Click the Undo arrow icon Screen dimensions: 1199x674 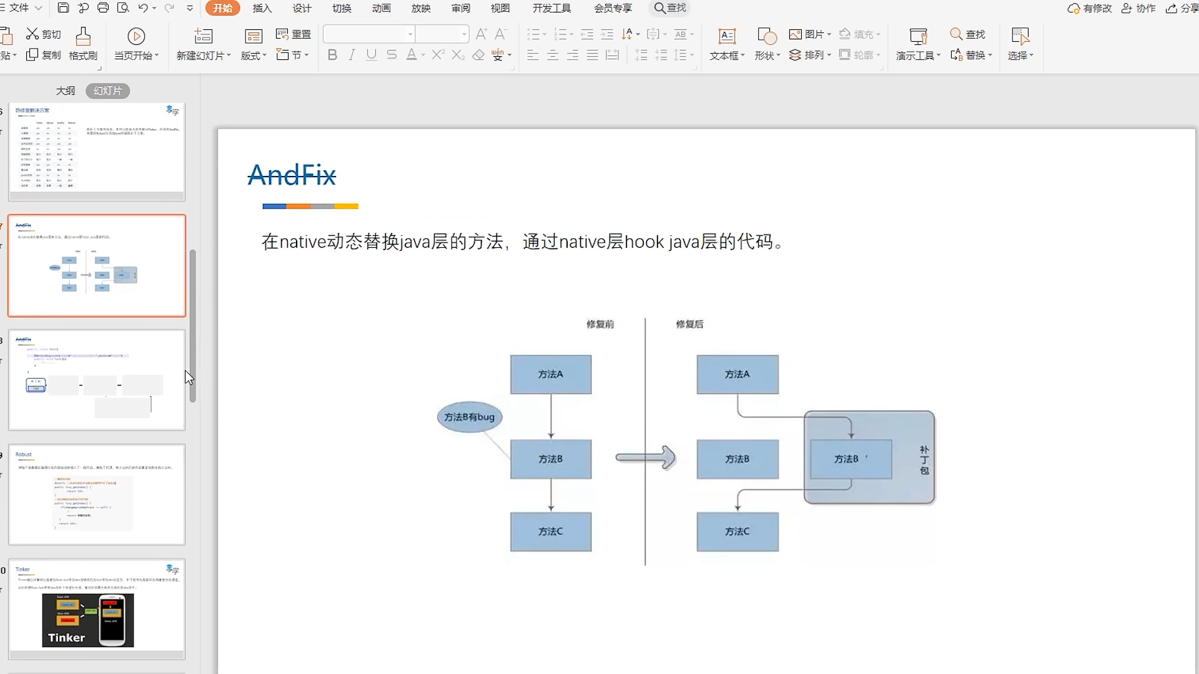click(x=143, y=8)
